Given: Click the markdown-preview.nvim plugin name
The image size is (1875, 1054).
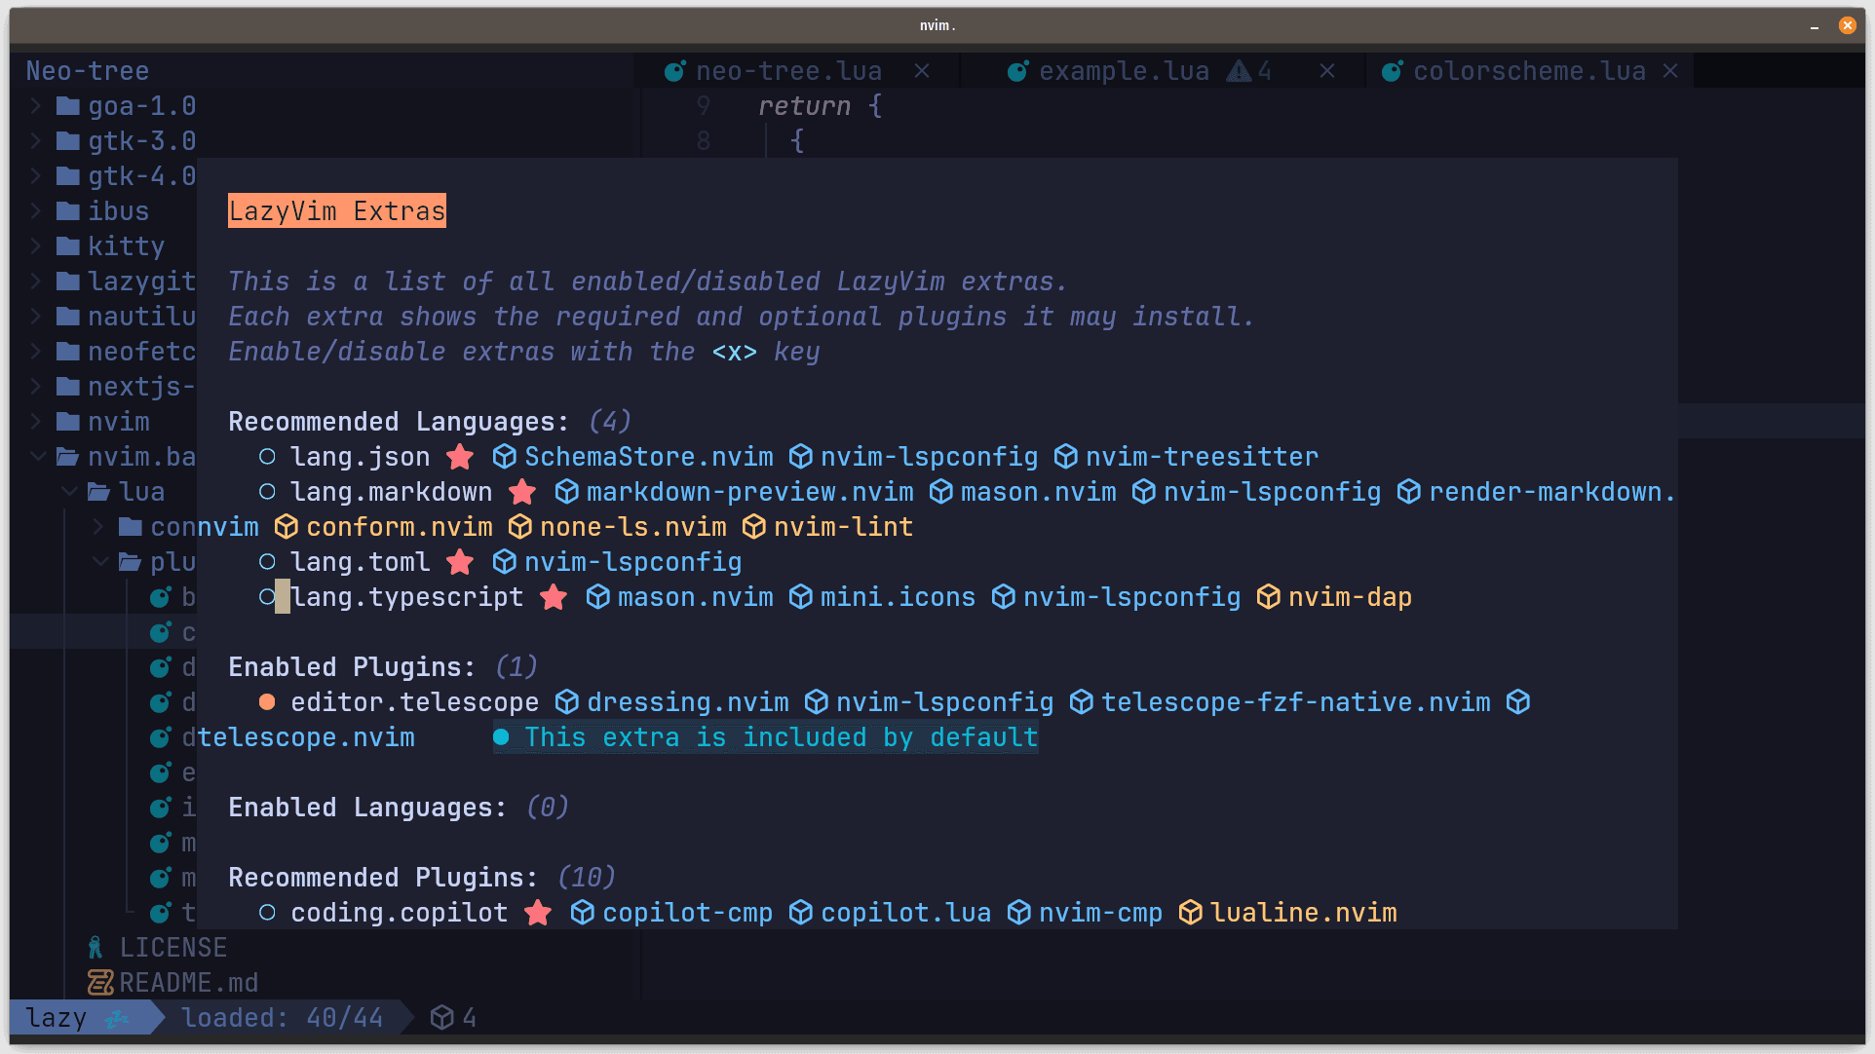Looking at the screenshot, I should (750, 492).
